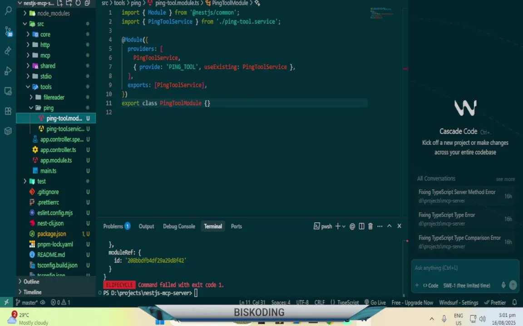Click the @ icon in terminal toolbar

(x=352, y=226)
